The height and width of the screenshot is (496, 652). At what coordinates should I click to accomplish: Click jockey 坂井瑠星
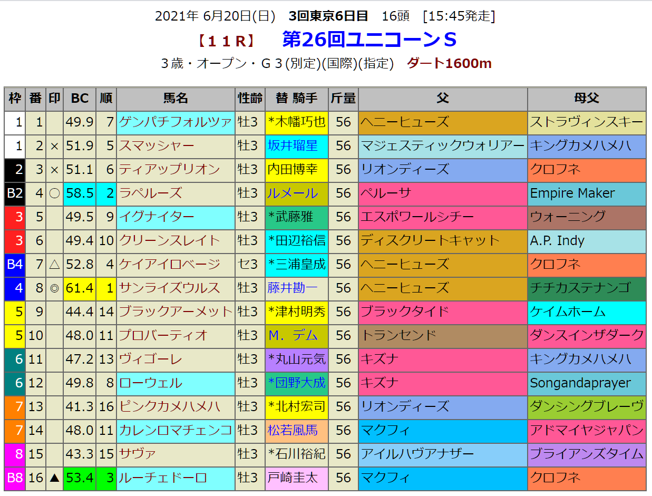293,146
